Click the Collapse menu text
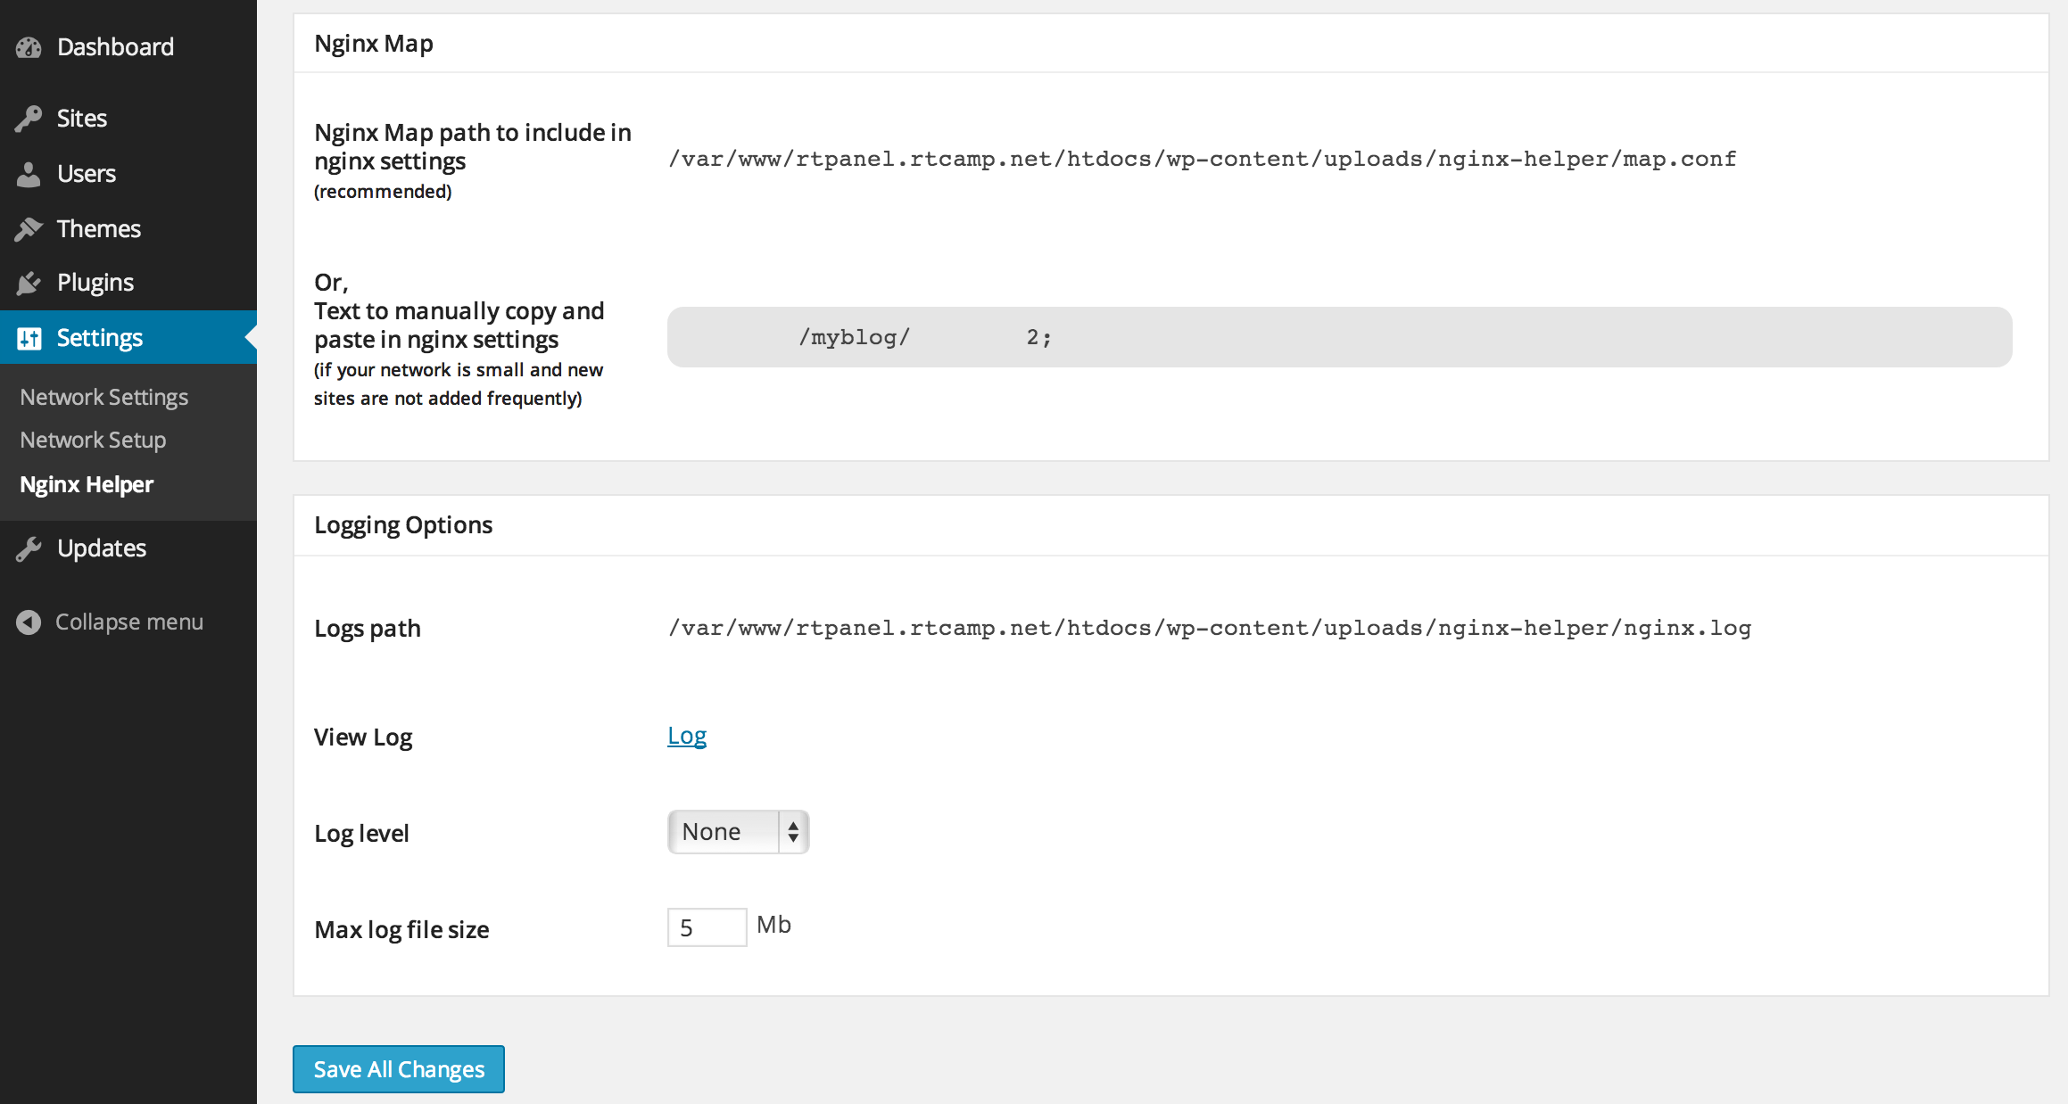 129,622
